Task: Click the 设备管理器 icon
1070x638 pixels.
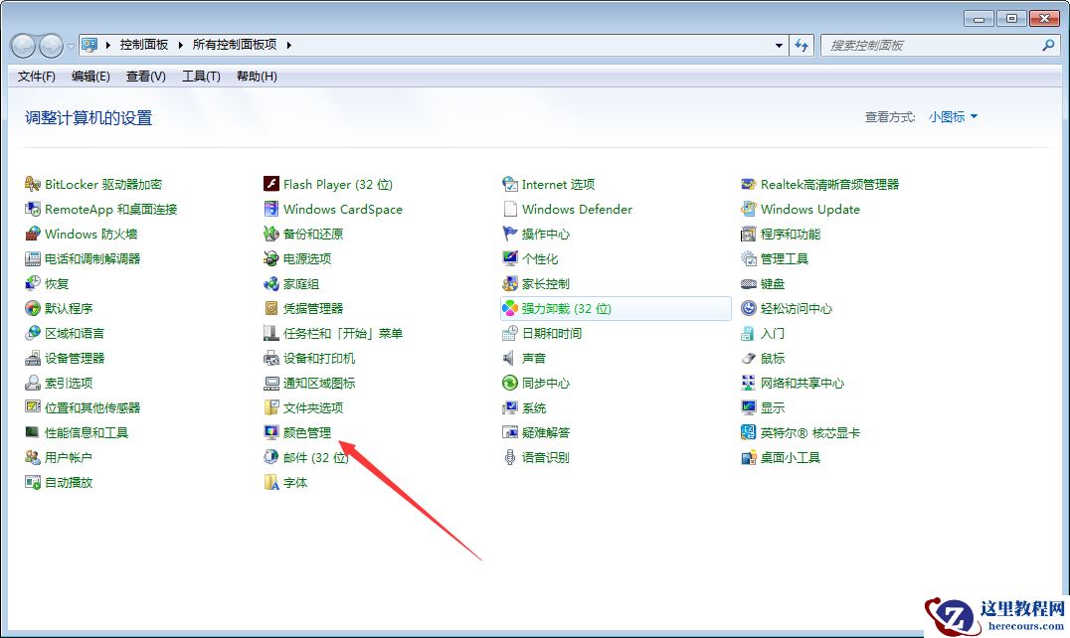Action: coord(32,359)
